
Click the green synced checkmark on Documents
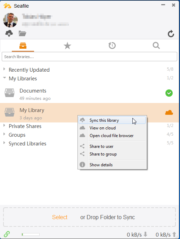click(169, 93)
